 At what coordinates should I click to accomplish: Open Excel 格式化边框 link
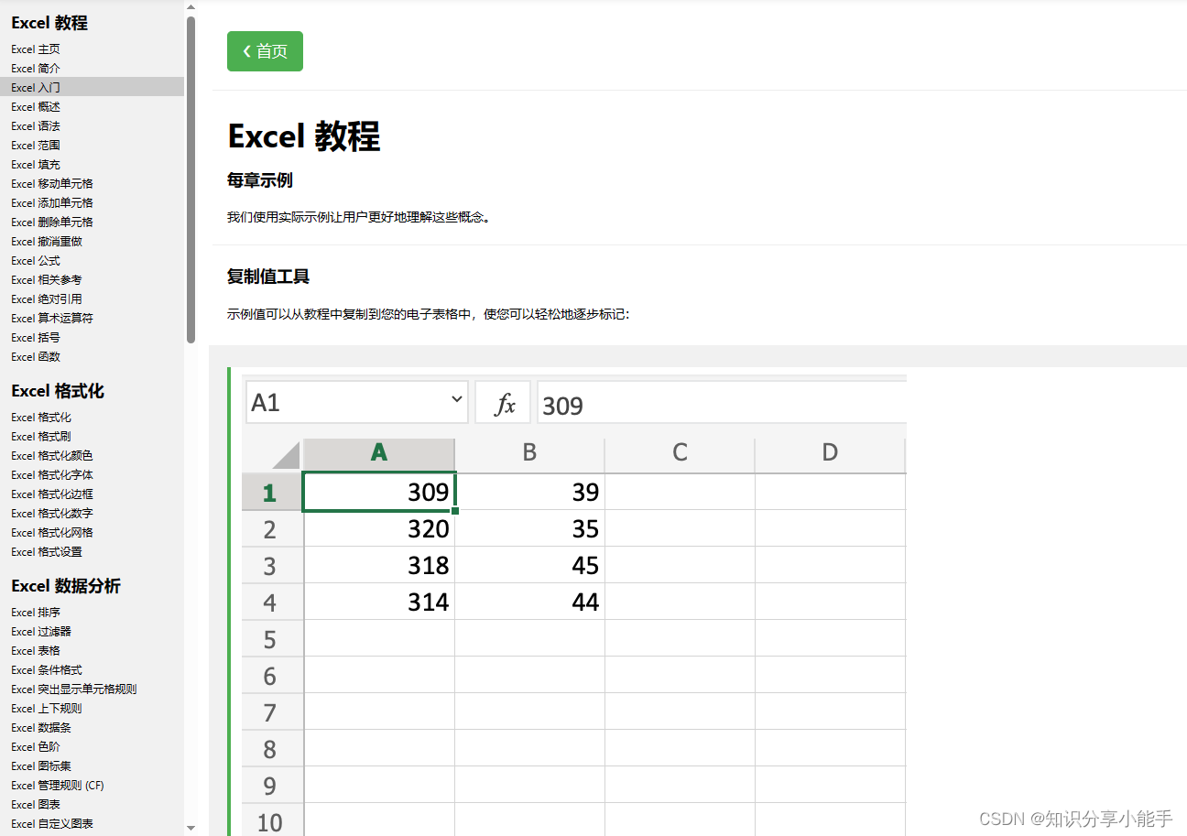52,494
